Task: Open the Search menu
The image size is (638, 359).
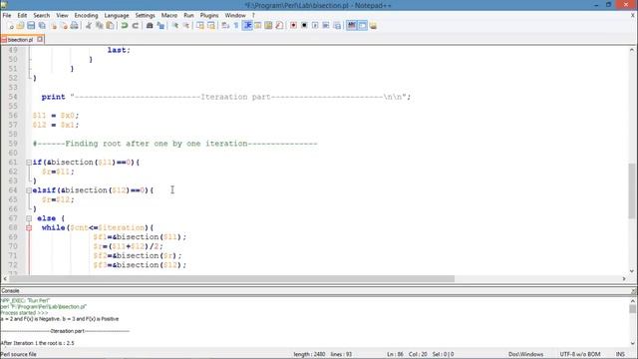Action: (42, 16)
